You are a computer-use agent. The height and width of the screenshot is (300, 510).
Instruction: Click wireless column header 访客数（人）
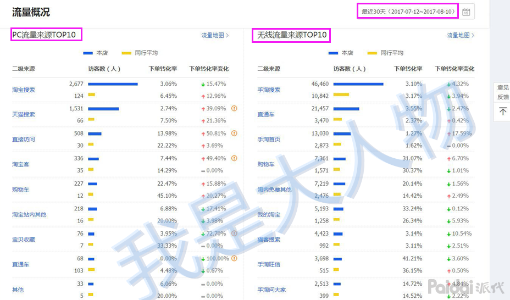350,69
